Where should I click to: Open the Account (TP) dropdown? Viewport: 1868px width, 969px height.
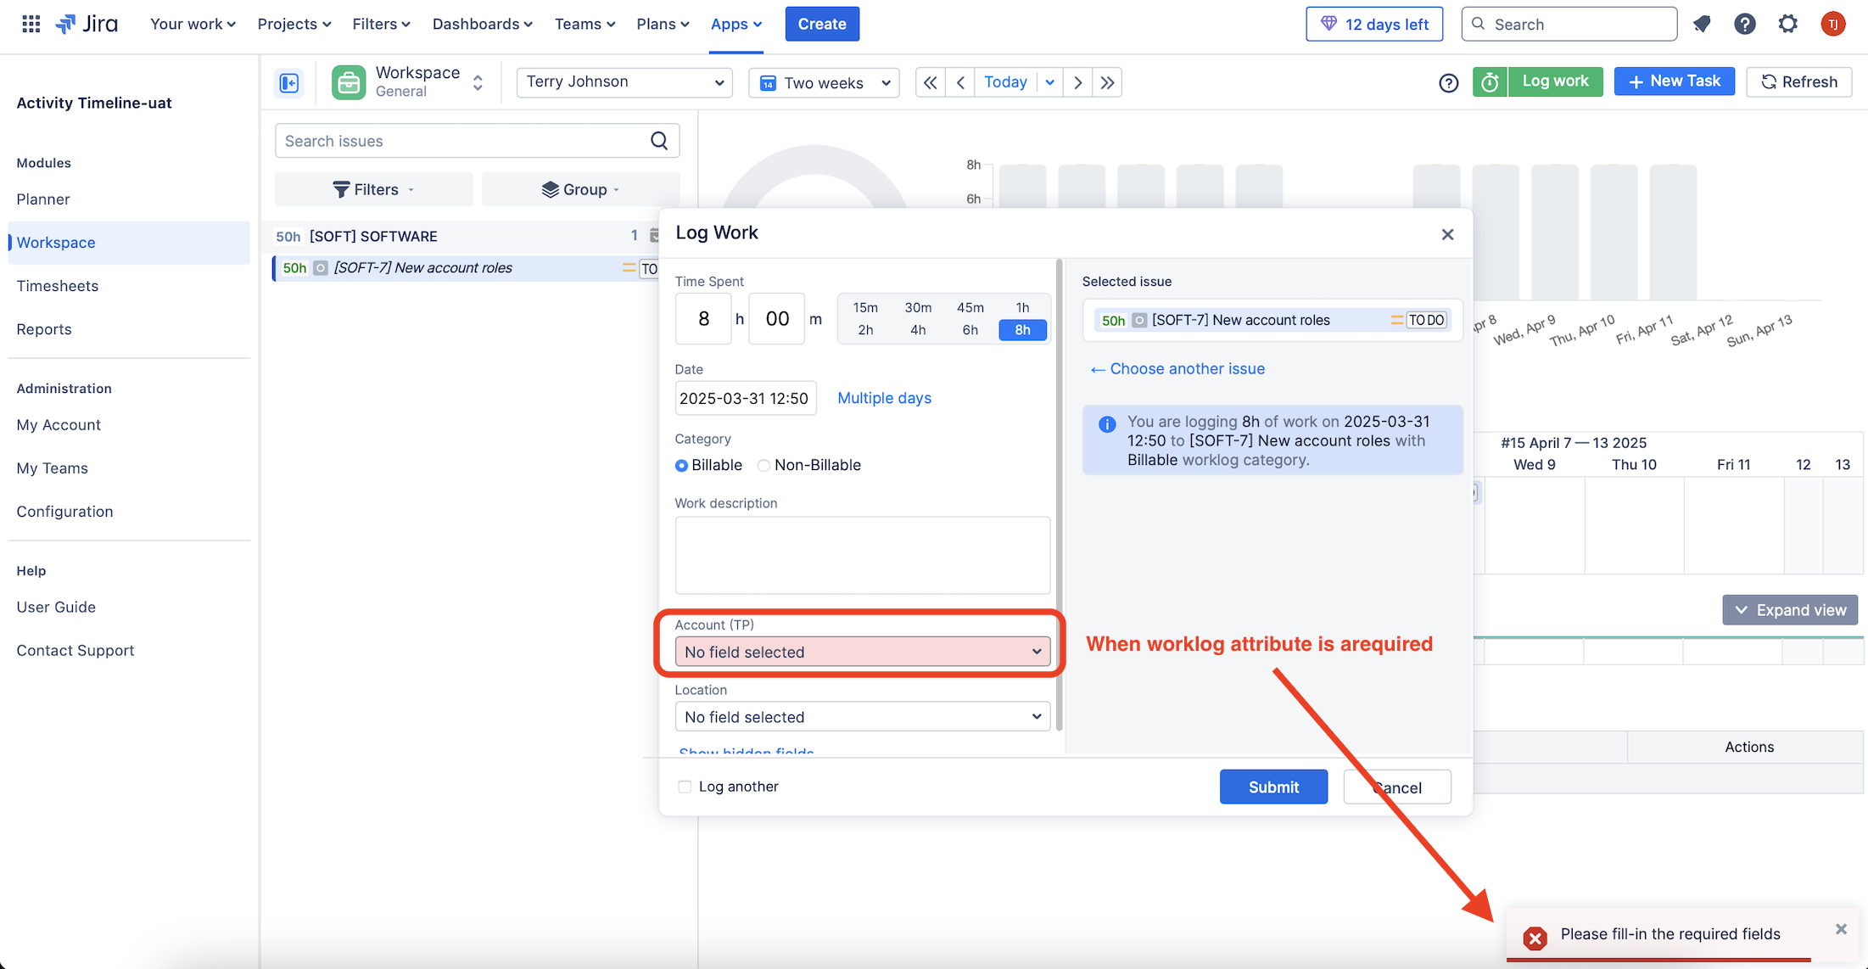pos(862,652)
